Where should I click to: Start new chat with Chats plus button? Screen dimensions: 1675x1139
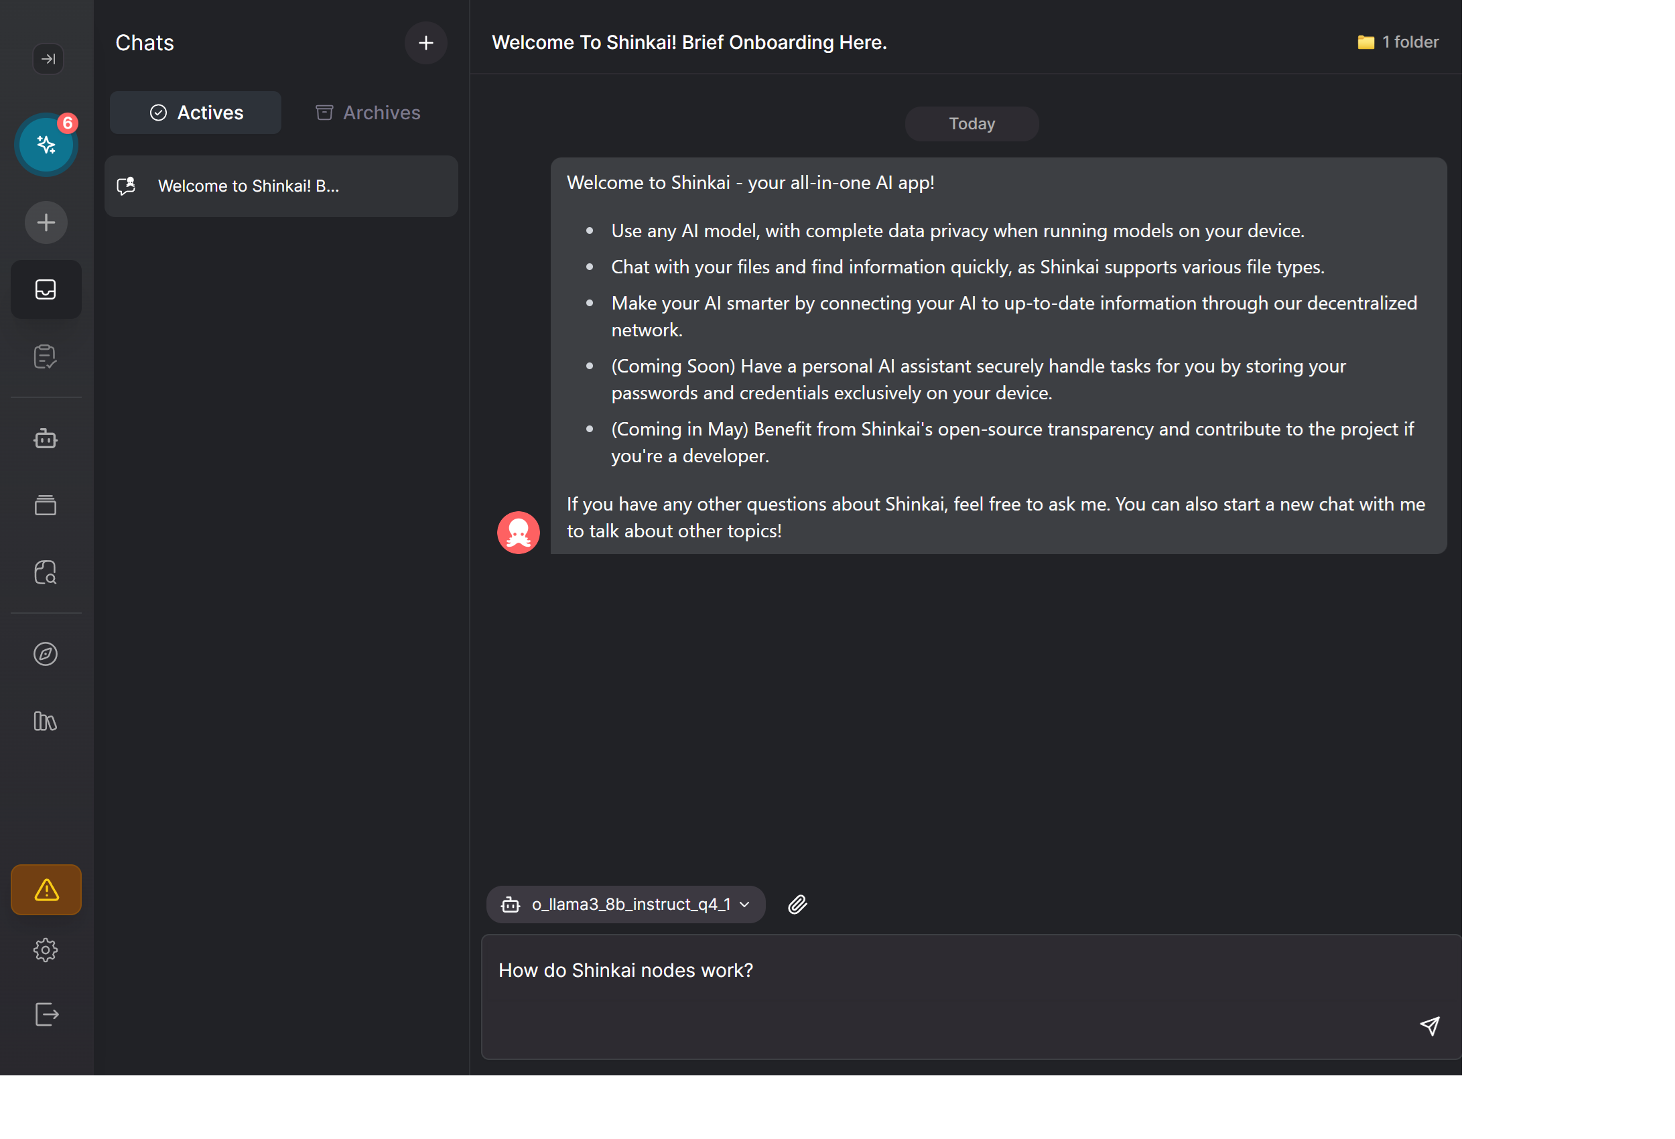[x=426, y=42]
